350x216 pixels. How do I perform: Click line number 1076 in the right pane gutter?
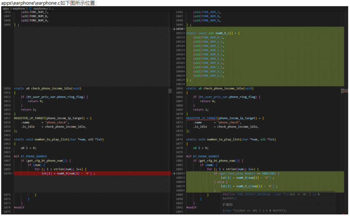point(179,140)
